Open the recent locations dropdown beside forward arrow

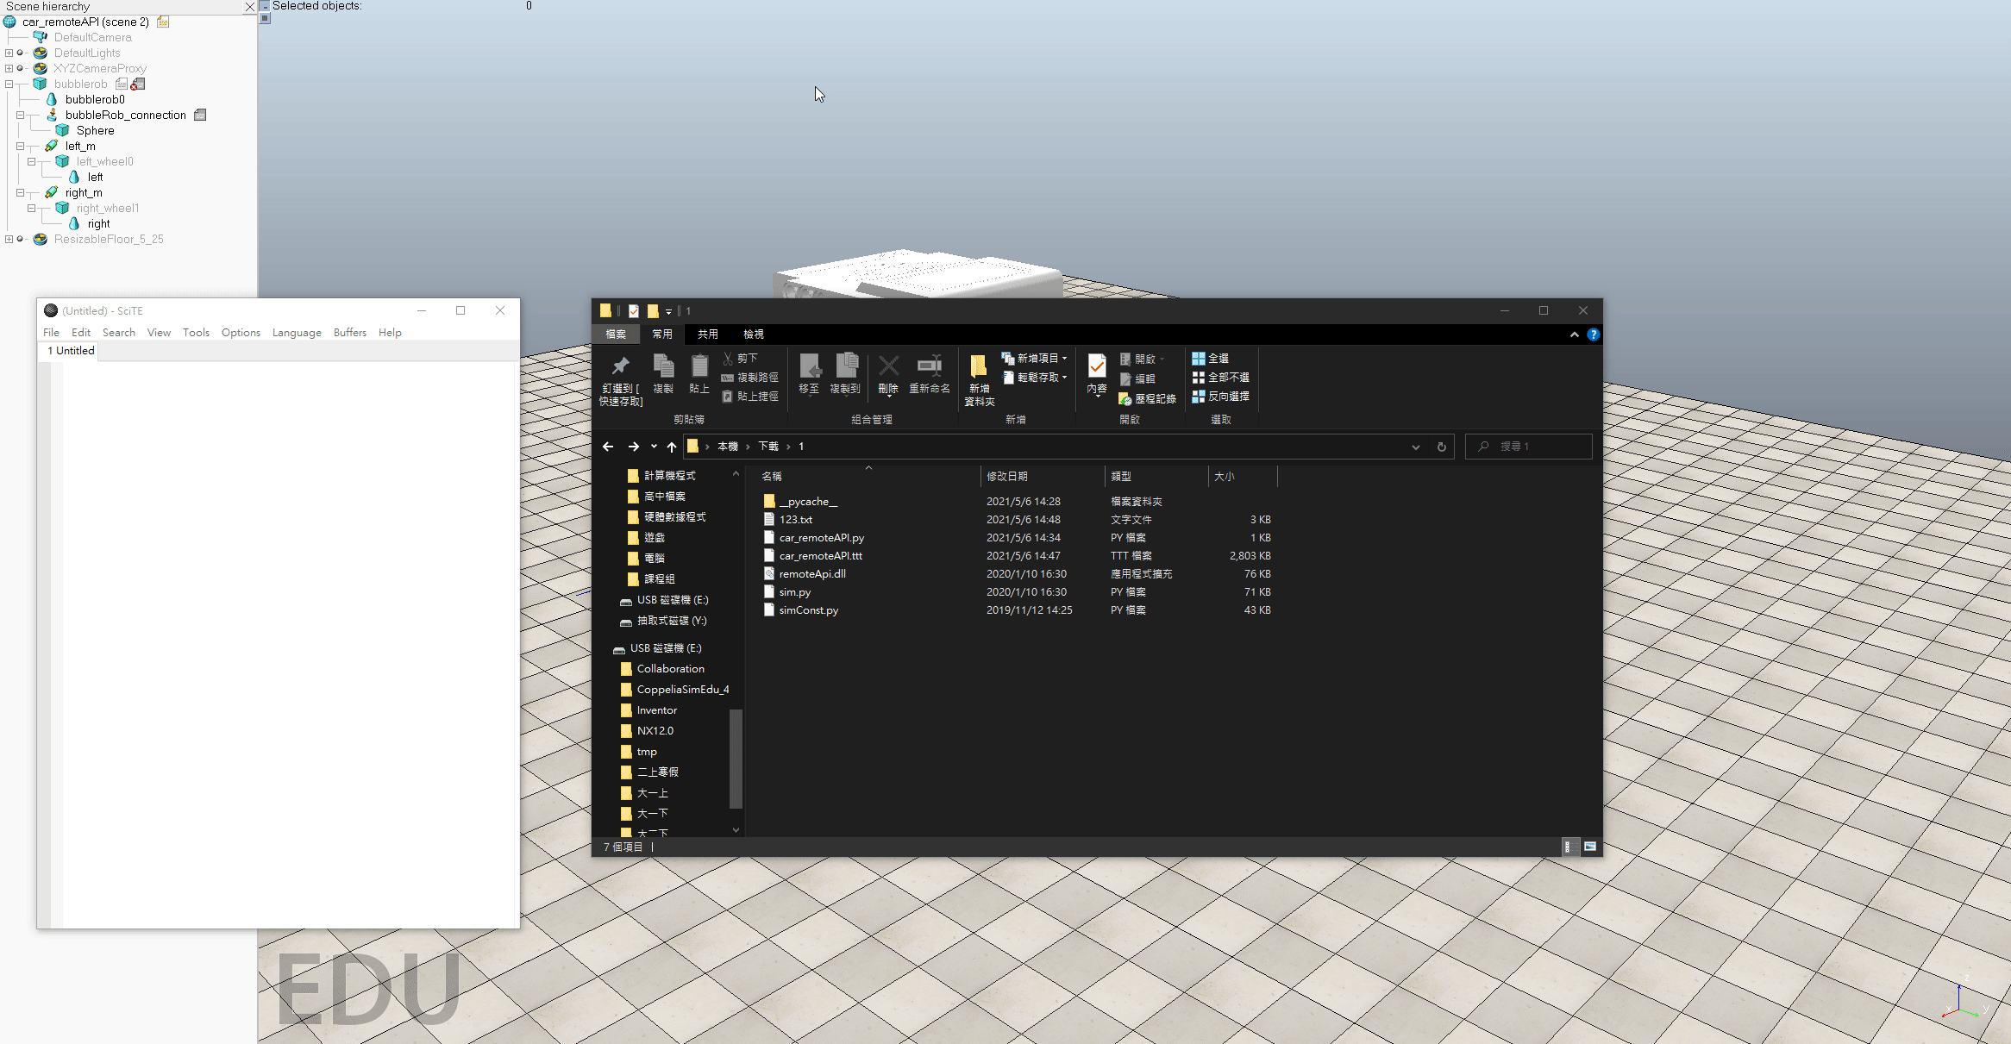click(x=654, y=447)
